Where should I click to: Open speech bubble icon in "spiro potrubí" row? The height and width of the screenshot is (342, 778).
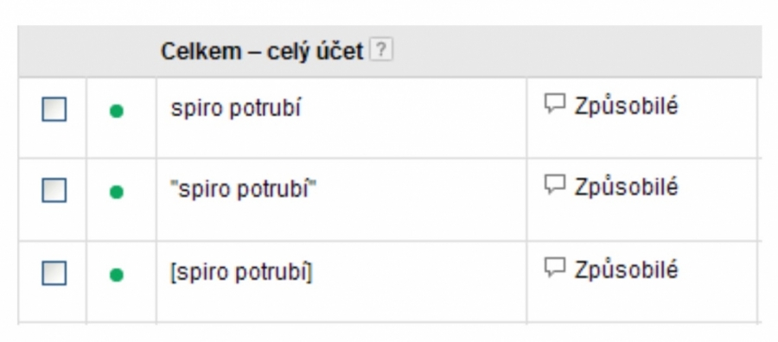coord(555,185)
